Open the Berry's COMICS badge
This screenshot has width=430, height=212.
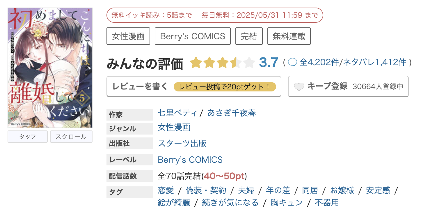192,36
